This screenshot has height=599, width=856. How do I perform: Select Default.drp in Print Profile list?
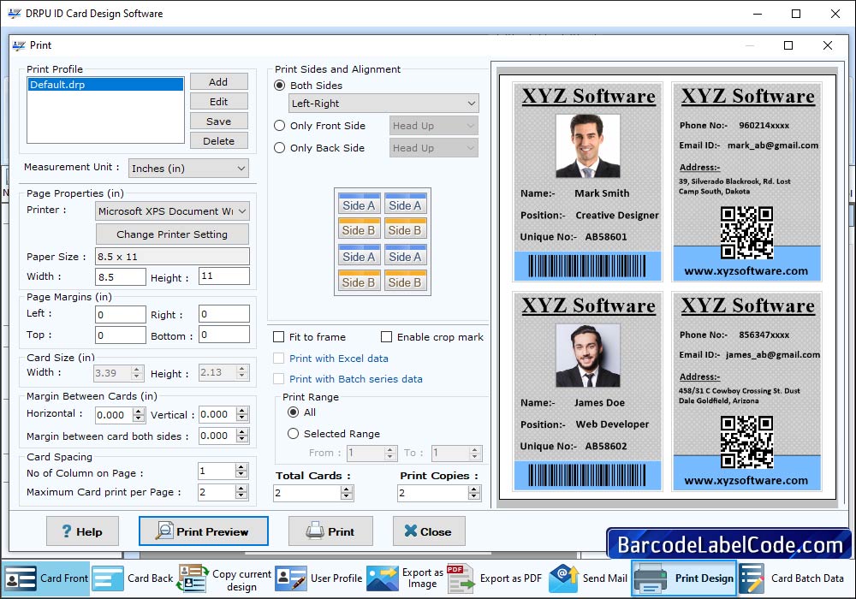(x=105, y=85)
